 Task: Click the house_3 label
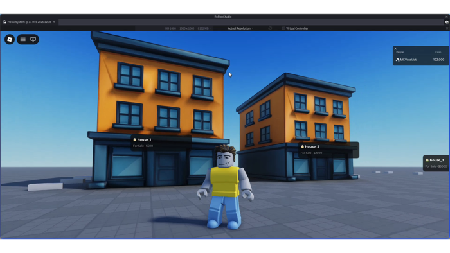click(x=437, y=160)
